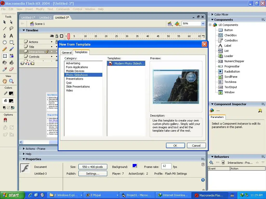
Task: Collapse the Component Inspector panel
Action: click(x=212, y=104)
